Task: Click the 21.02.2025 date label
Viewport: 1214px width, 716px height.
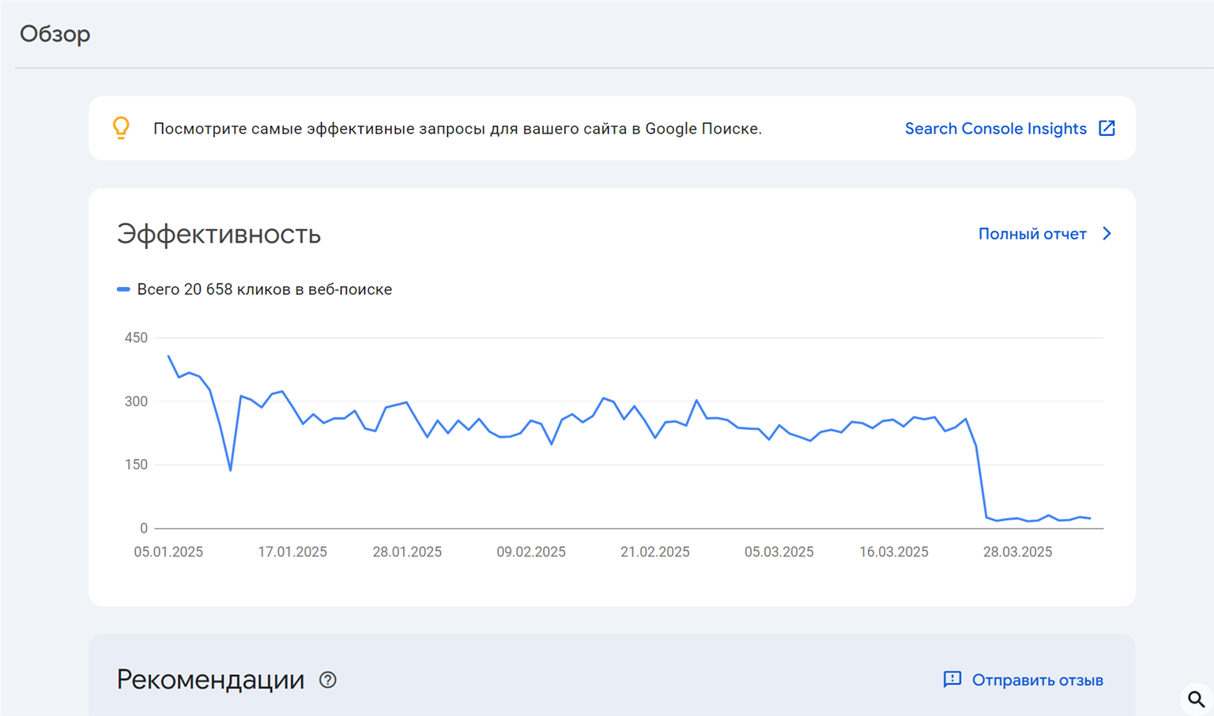Action: tap(655, 552)
